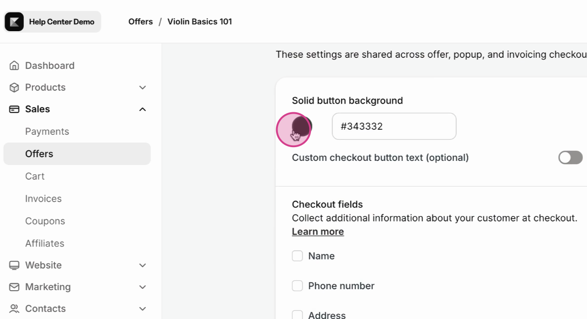This screenshot has width=587, height=319.
Task: Enable custom checkout button text toggle
Action: (570, 158)
